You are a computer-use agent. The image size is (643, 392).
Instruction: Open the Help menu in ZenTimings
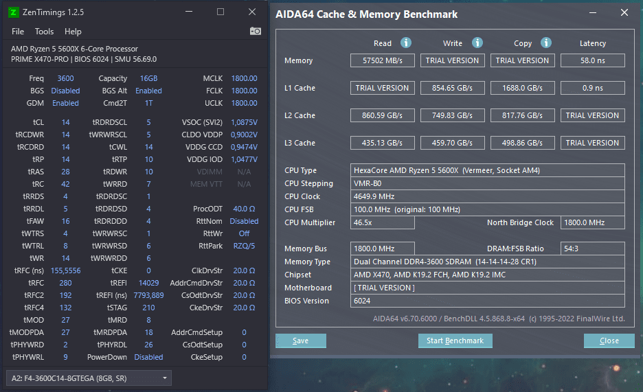tap(73, 32)
